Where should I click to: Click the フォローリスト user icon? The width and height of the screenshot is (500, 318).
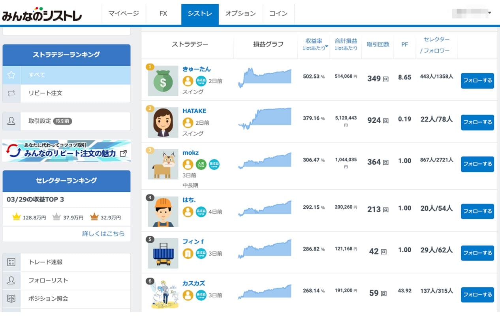tap(11, 281)
